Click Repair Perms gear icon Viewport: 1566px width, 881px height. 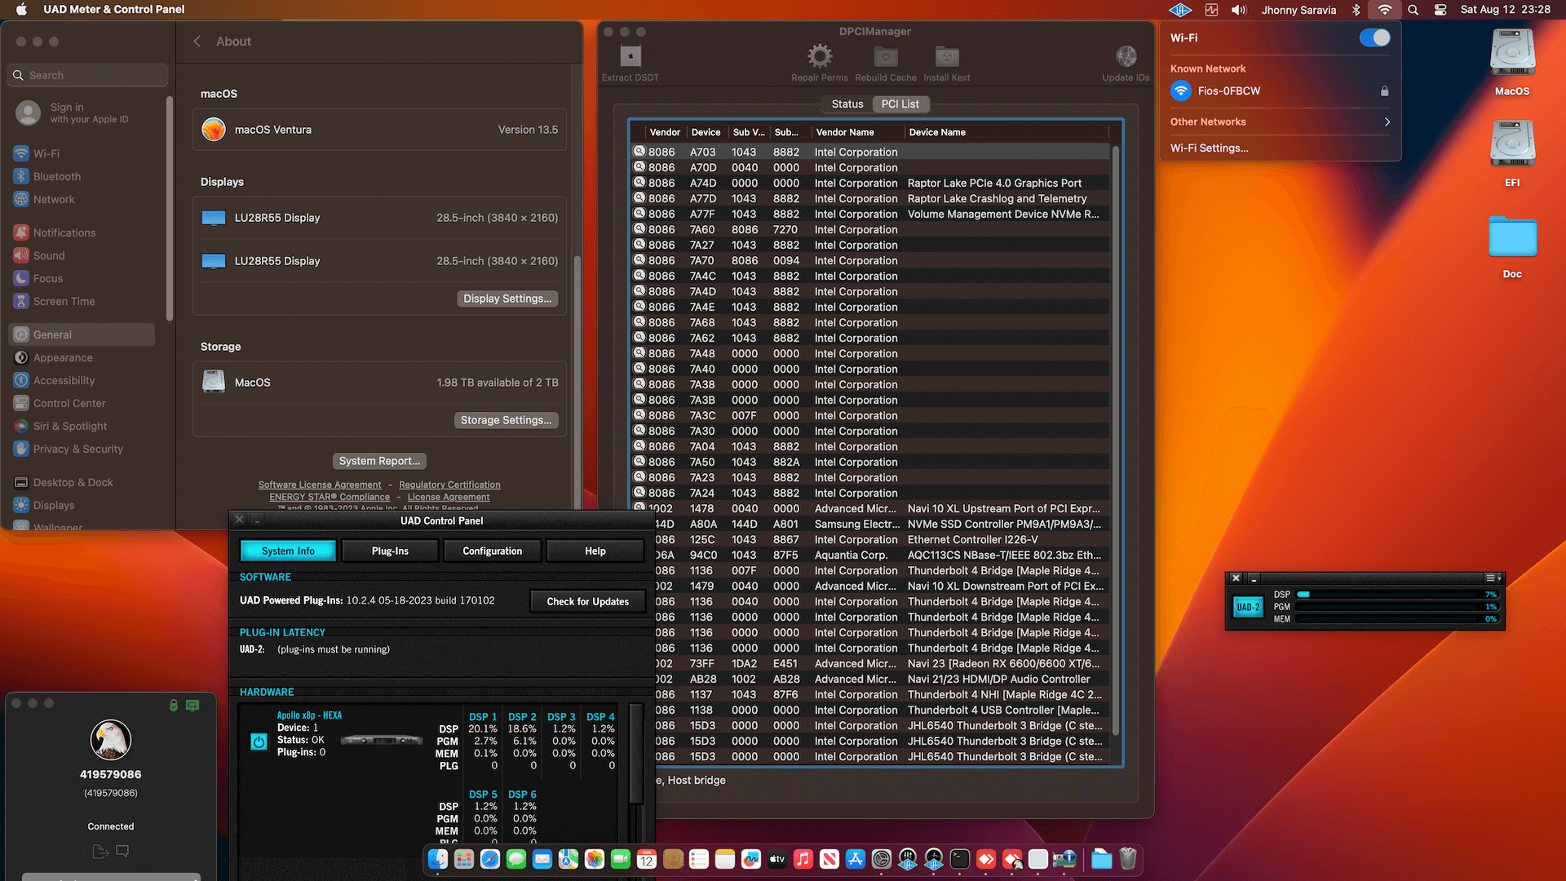click(x=820, y=56)
